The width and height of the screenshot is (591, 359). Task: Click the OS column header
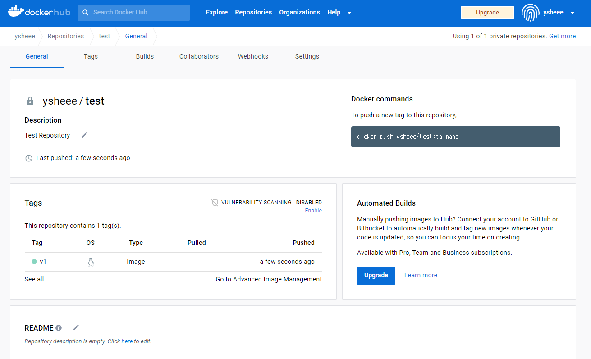(91, 243)
